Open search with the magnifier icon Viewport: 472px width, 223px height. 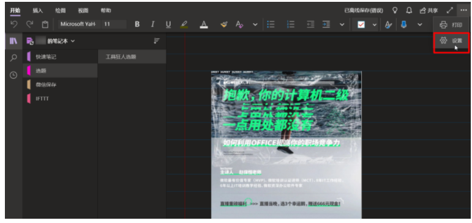point(13,57)
